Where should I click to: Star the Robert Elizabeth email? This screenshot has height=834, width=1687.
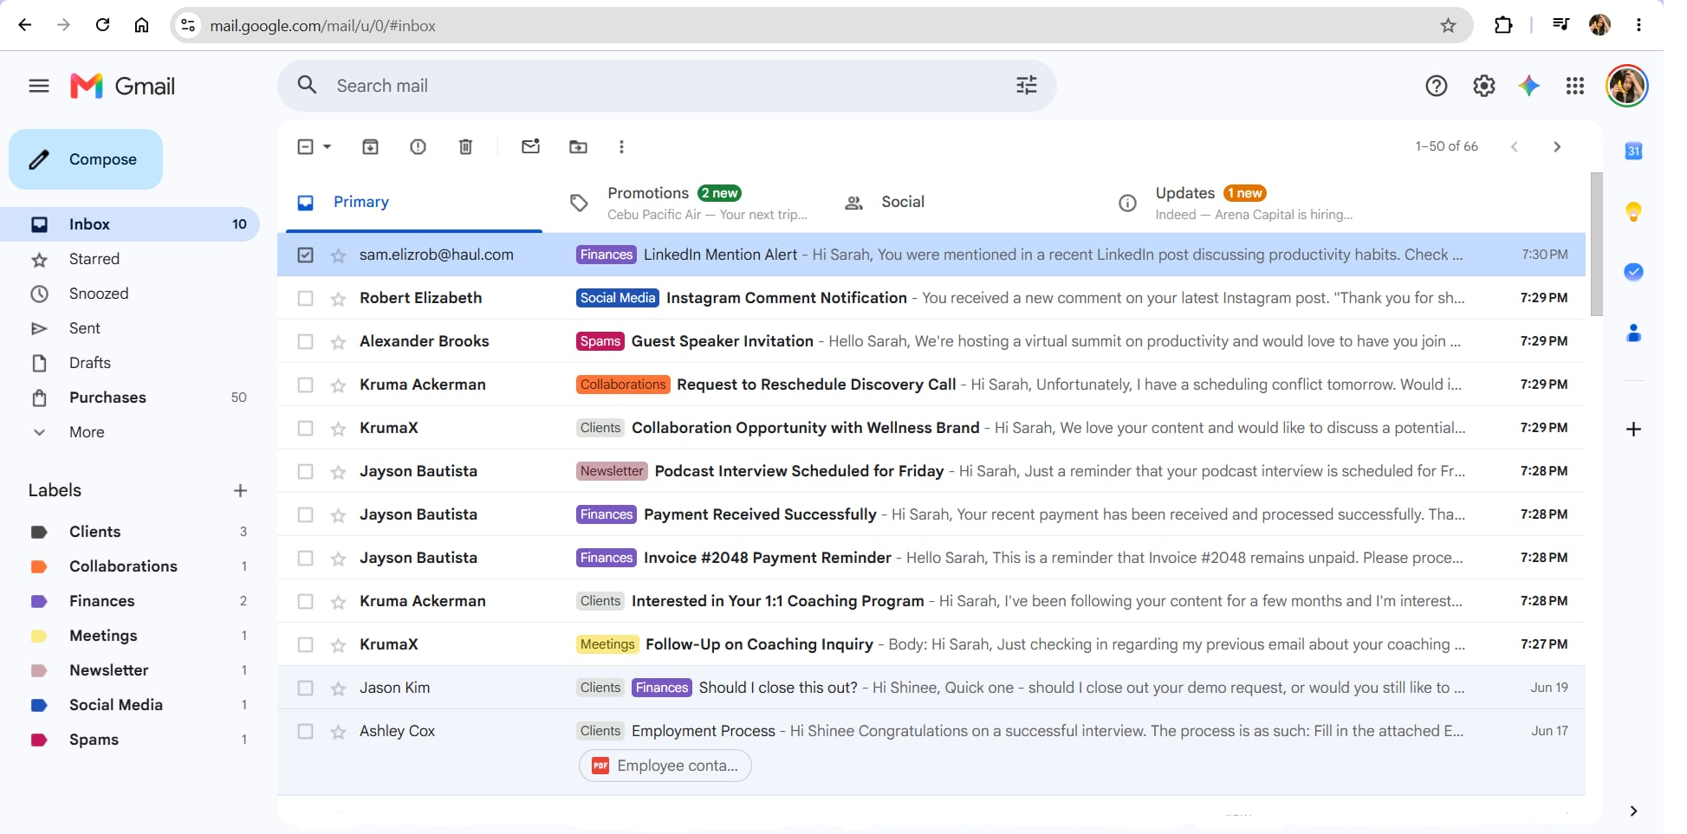(x=338, y=299)
